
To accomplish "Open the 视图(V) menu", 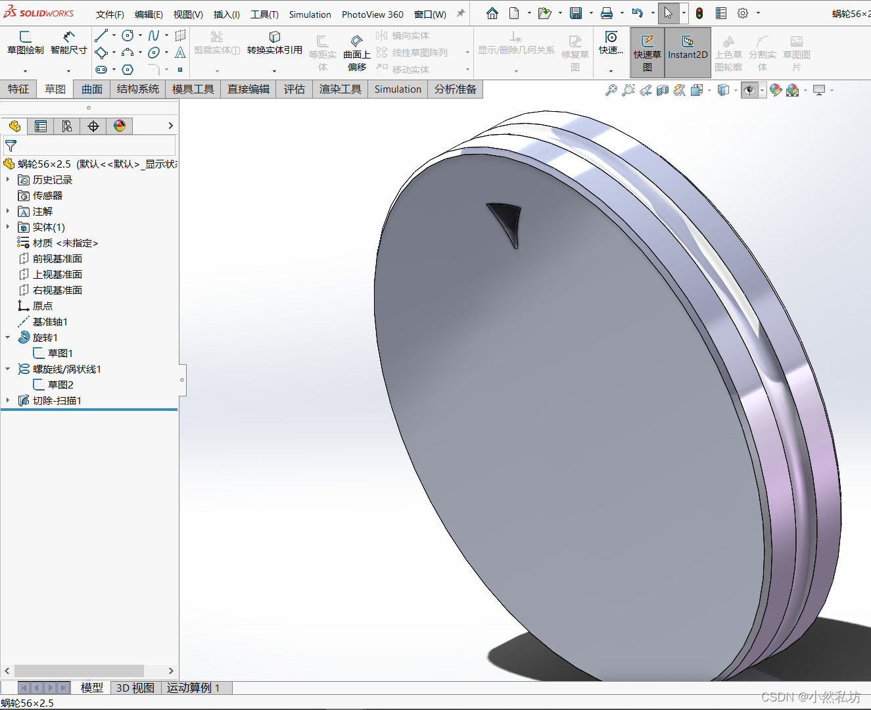I will [188, 14].
